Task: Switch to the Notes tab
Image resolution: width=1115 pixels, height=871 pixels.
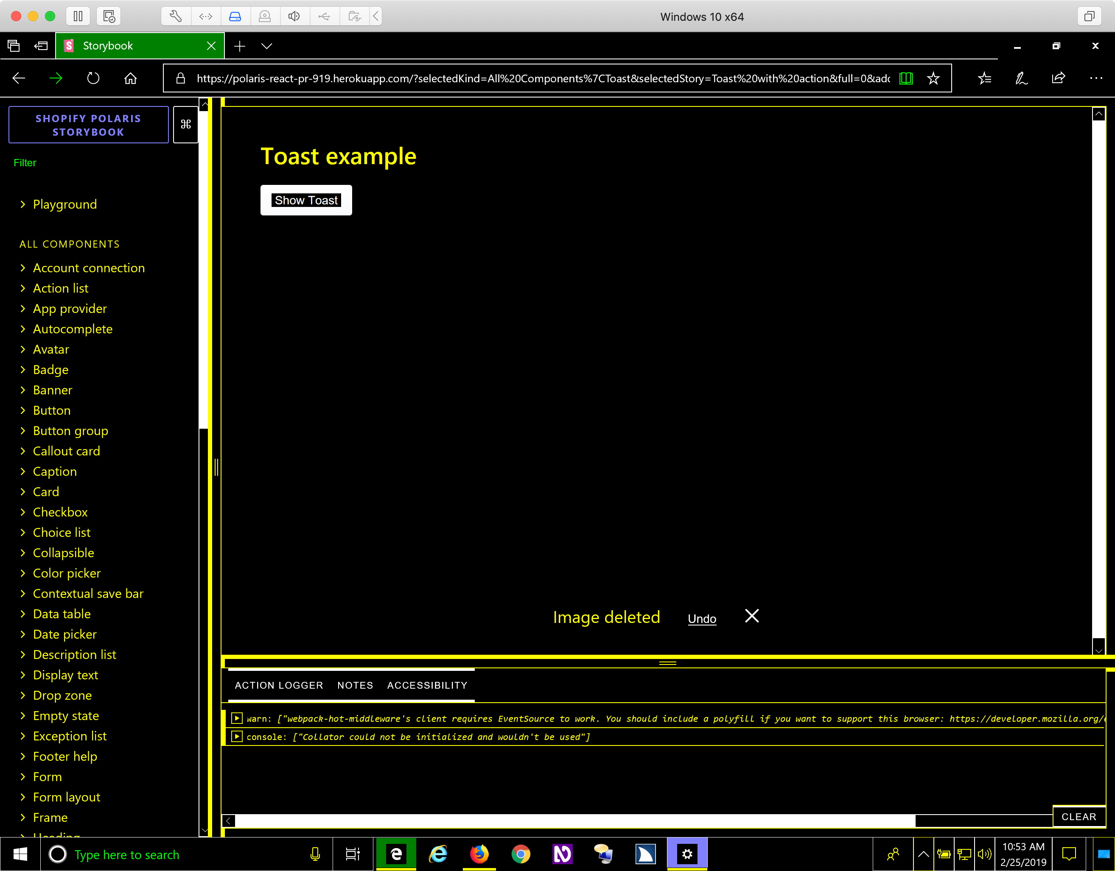Action: coord(355,685)
